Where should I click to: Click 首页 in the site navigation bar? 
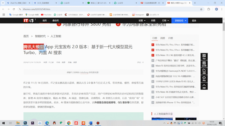[x=45, y=21]
